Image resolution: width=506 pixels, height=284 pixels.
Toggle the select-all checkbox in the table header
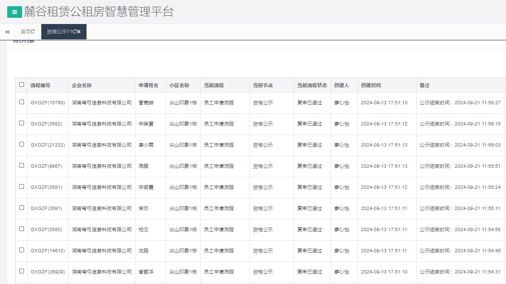21,84
